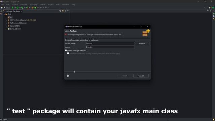The height and width of the screenshot is (121, 215).
Task: Open the Help menu
Action: click(73, 4)
